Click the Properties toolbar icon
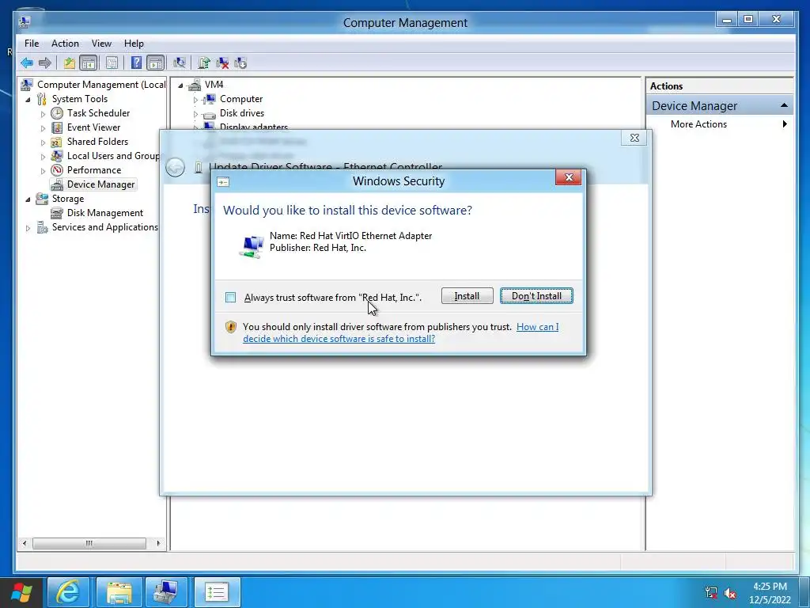The height and width of the screenshot is (608, 810). click(x=112, y=63)
